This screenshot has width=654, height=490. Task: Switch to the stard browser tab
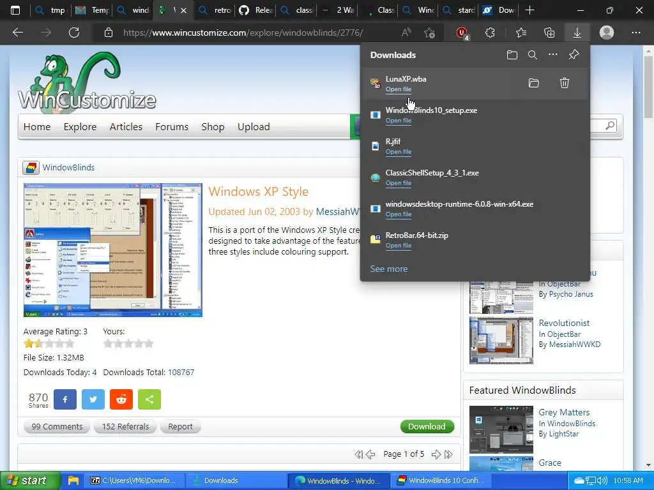(460, 10)
